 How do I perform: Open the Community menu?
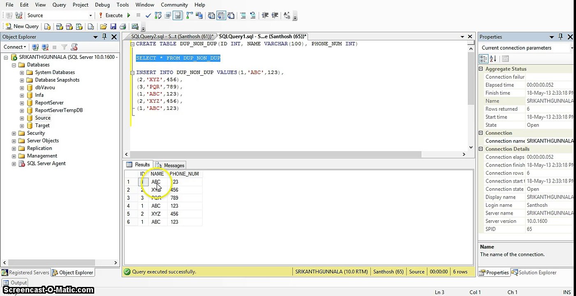pyautogui.click(x=174, y=5)
